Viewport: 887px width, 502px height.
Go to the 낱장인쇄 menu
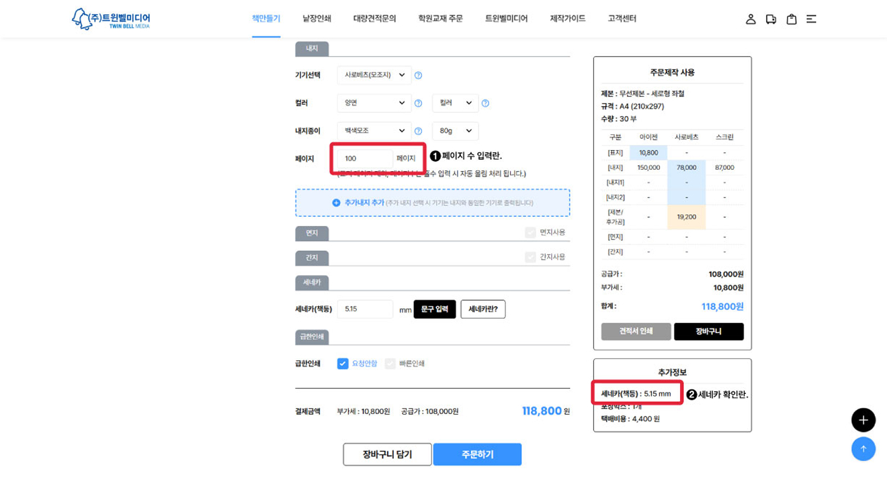316,19
